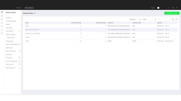Expand Direct Connect section

point(20,65)
